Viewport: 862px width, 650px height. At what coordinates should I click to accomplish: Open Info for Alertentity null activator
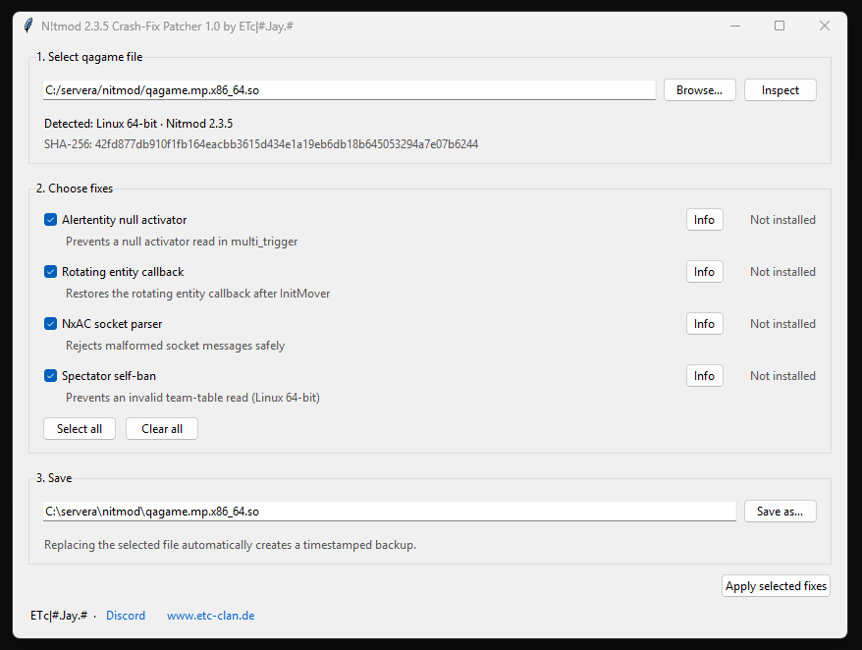(704, 220)
